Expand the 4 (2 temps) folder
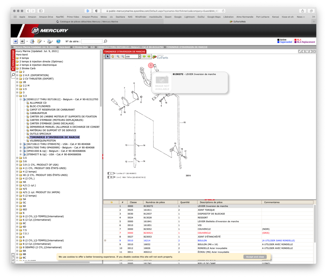The height and width of the screenshot is (278, 327). pyautogui.click(x=17, y=171)
